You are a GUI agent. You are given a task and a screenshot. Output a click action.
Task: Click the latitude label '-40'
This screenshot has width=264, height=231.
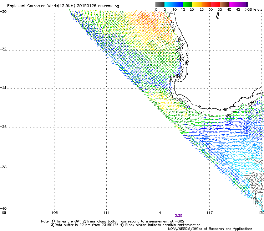click(3, 209)
